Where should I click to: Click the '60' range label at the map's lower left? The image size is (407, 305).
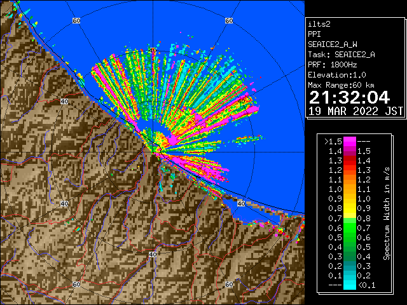point(76,284)
